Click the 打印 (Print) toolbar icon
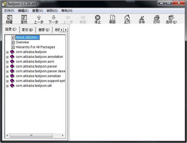The image size is (187, 143). [156, 18]
